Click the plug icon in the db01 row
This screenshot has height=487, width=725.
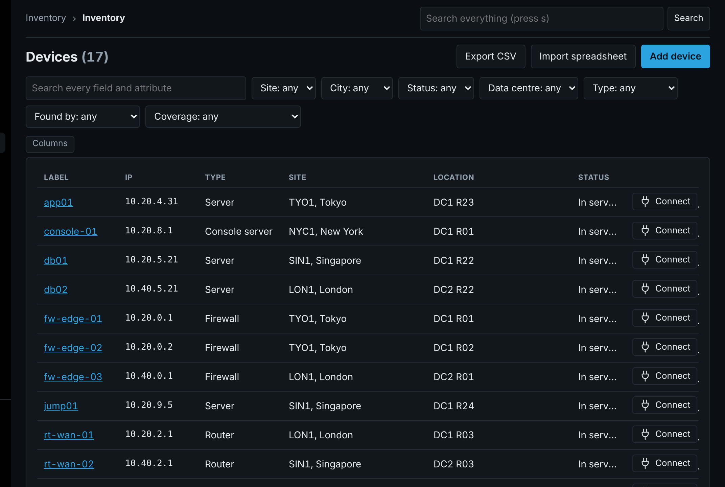(645, 260)
